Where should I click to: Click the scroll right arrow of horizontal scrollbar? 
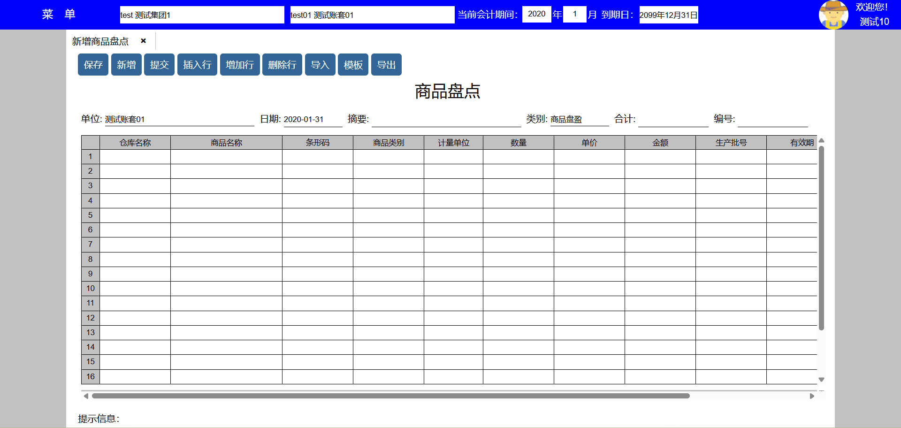tap(812, 396)
